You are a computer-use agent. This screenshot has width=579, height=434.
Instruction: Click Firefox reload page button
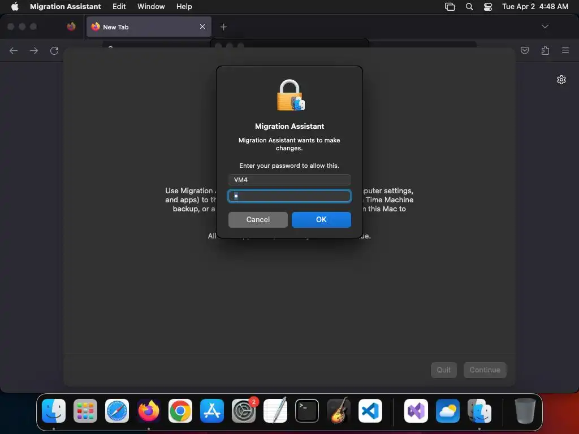[54, 50]
